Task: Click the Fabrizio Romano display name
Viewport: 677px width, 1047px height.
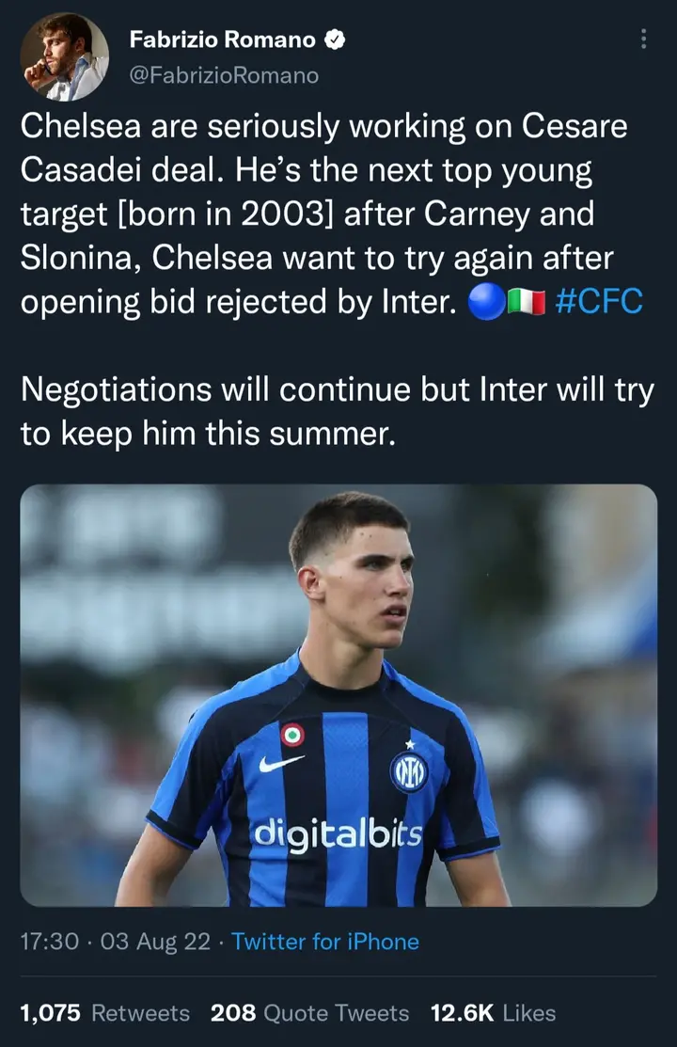Action: pos(222,40)
